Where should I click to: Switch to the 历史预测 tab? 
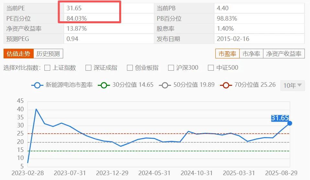click(48, 54)
